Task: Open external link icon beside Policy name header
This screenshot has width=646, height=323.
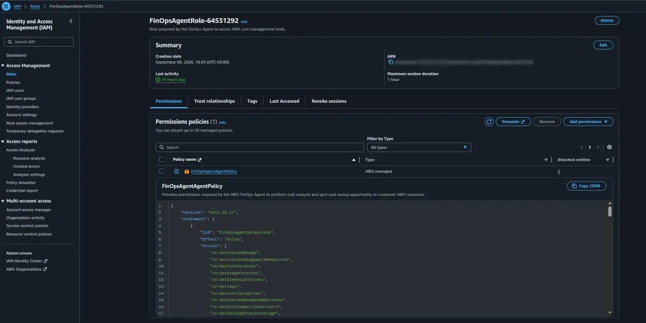Action: coord(200,160)
